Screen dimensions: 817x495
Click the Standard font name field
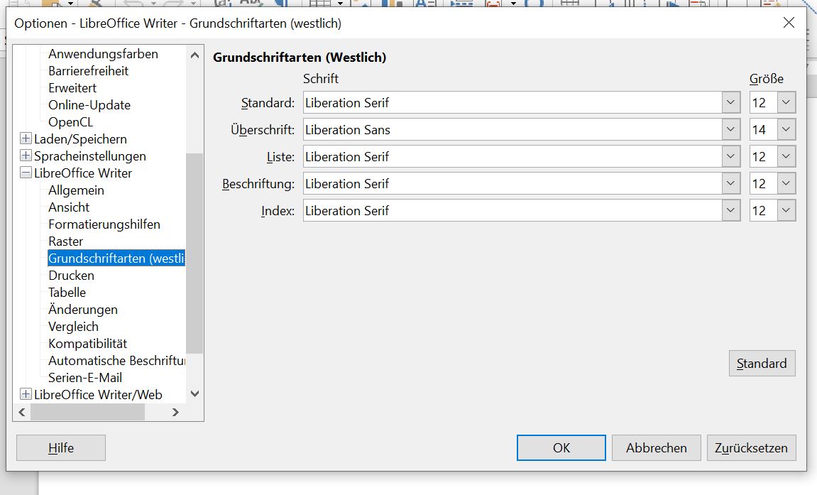(512, 103)
